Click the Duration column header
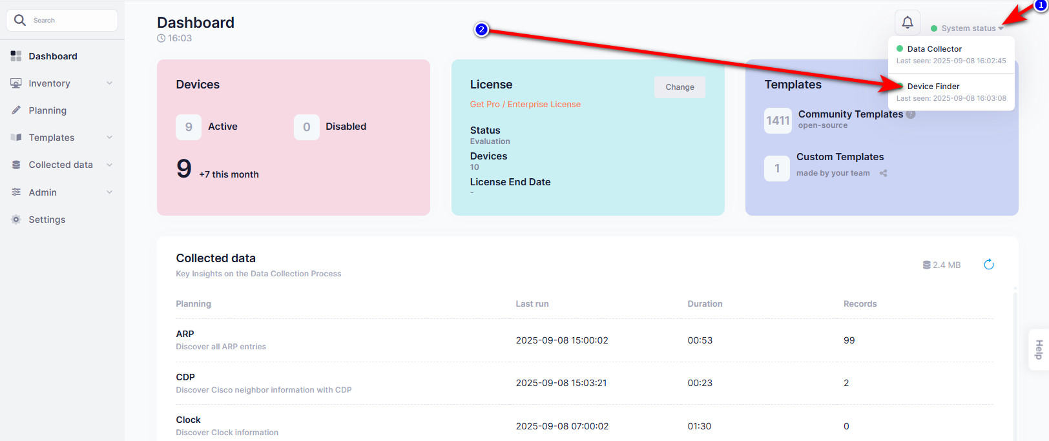Image resolution: width=1049 pixels, height=441 pixels. click(x=705, y=303)
